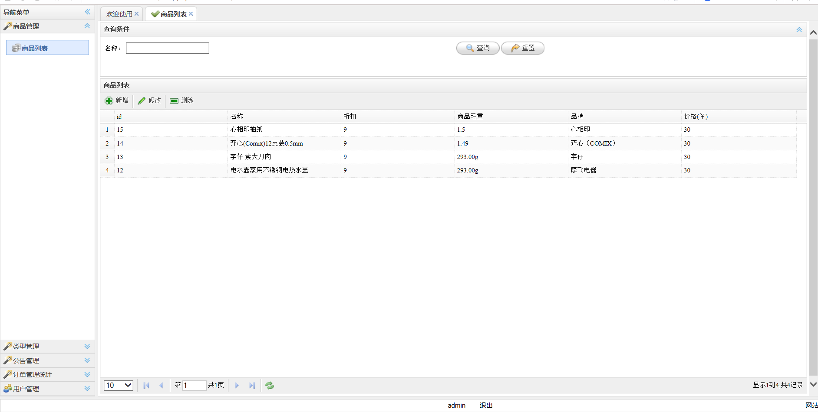Viewport: 818px width, 412px height.
Task: Click the 查询 search button
Action: pos(478,48)
